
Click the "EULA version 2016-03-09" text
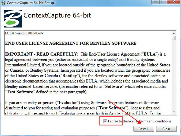24,33
